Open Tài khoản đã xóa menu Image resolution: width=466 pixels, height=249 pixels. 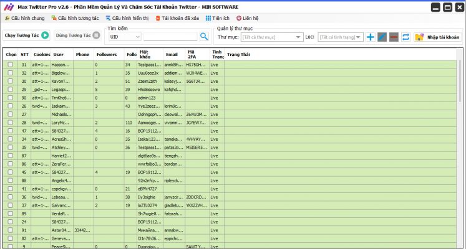[x=177, y=18]
